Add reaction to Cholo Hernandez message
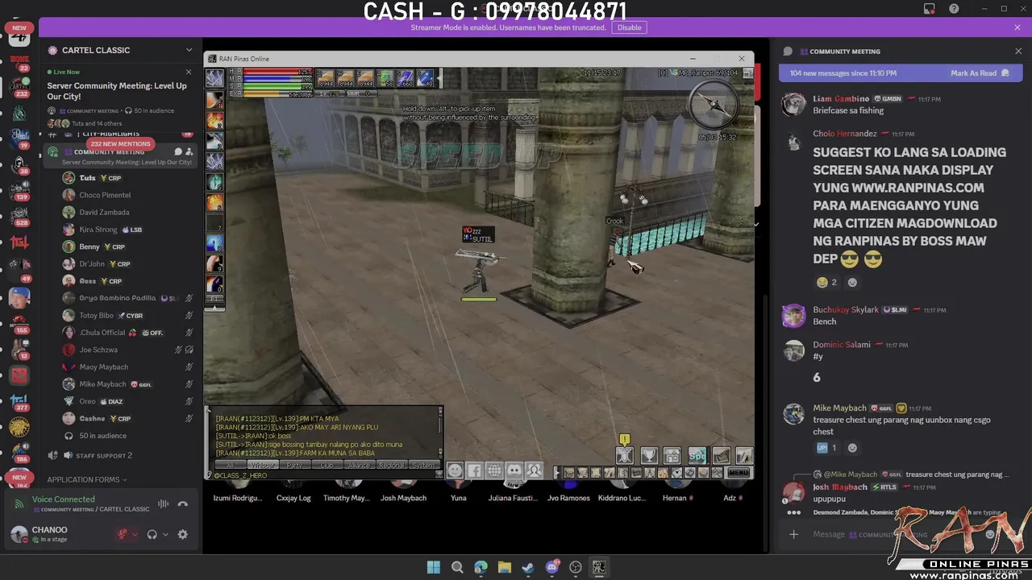Image resolution: width=1032 pixels, height=580 pixels. [x=852, y=282]
